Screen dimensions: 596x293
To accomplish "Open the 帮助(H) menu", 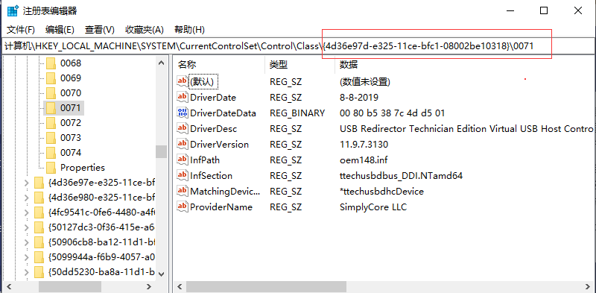I will (189, 29).
